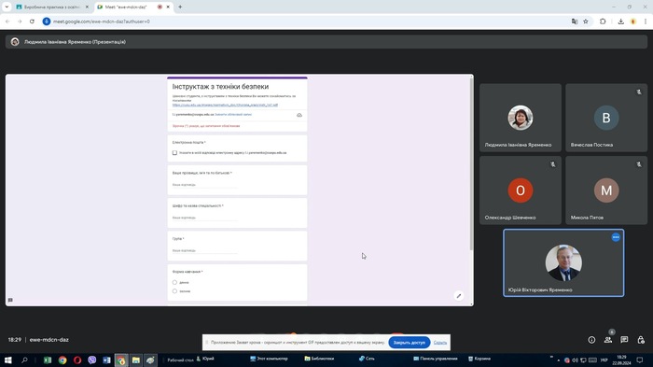Image resolution: width=653 pixels, height=367 pixels.
Task: Open host controls lock icon
Action: click(641, 340)
